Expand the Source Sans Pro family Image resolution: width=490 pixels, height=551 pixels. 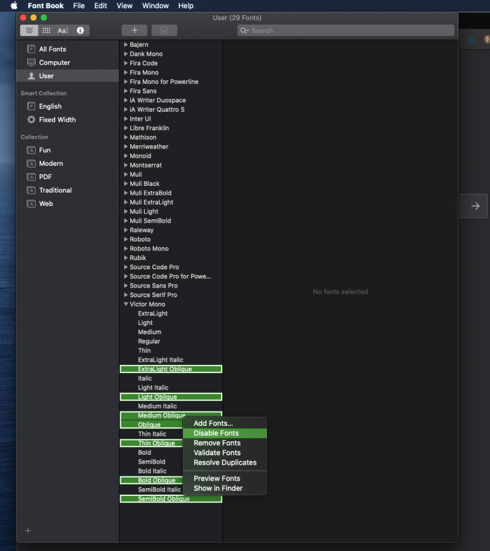126,286
